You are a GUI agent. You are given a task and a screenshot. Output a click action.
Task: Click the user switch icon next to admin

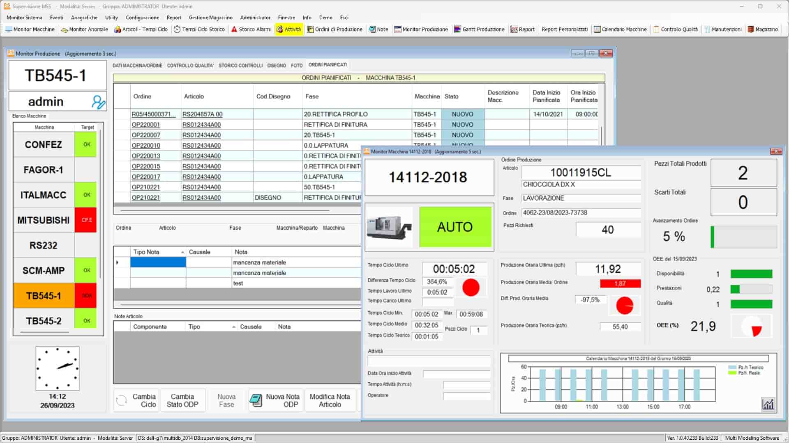(99, 102)
